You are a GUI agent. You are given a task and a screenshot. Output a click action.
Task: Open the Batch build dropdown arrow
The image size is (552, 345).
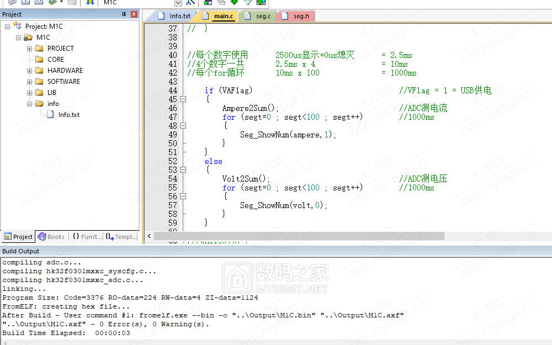pyautogui.click(x=62, y=2)
